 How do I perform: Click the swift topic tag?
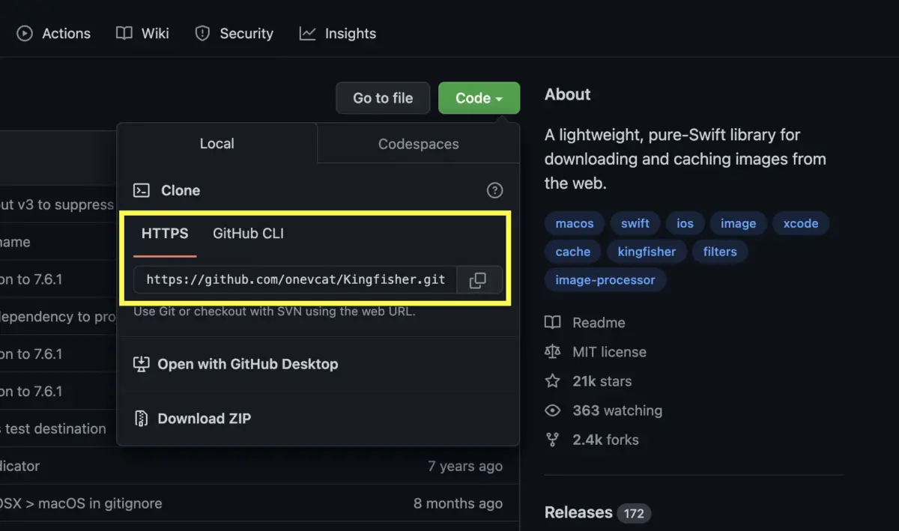click(635, 223)
